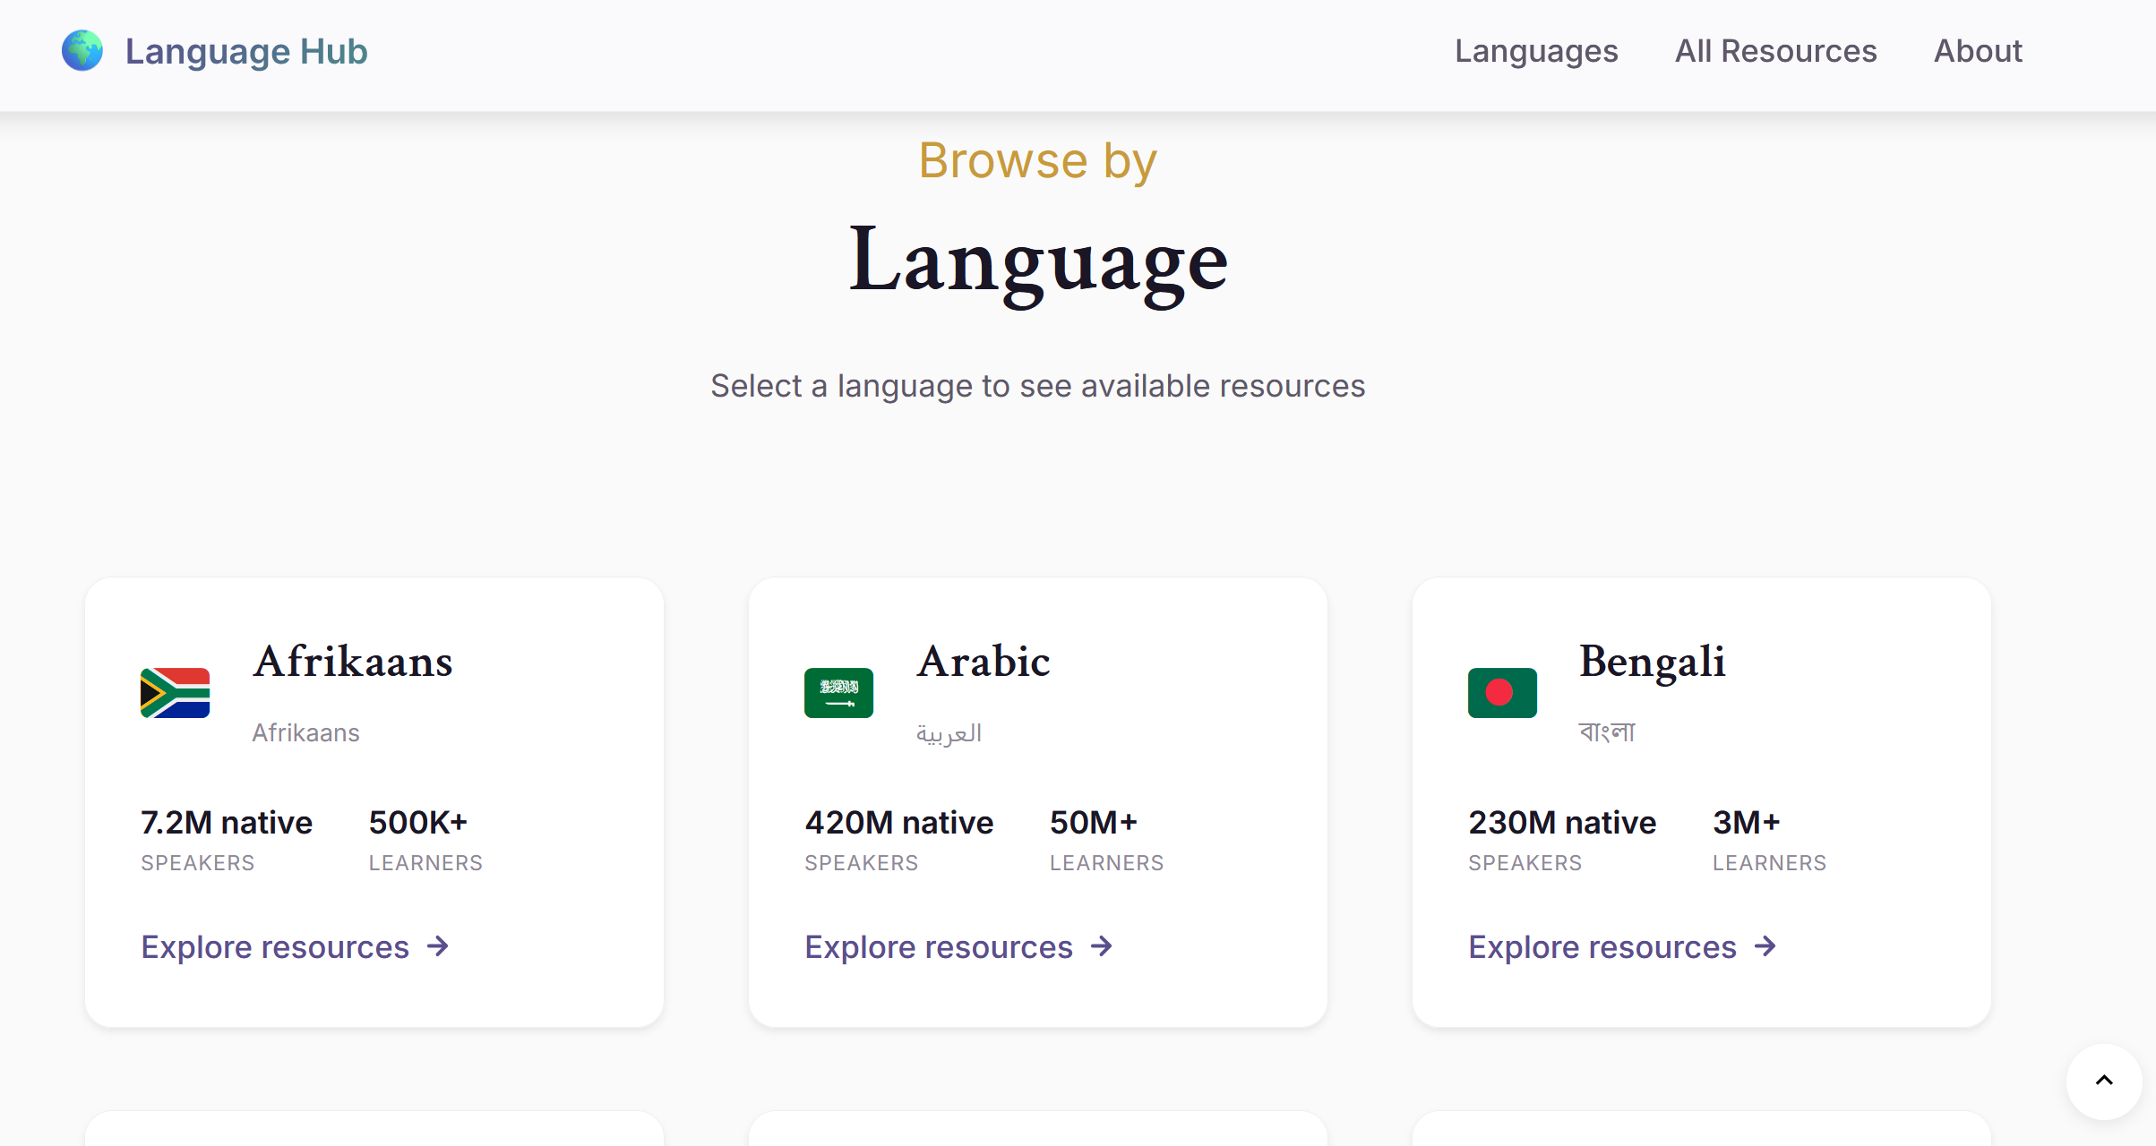Select the Bengali card heading
This screenshot has width=2156, height=1146.
1652,662
